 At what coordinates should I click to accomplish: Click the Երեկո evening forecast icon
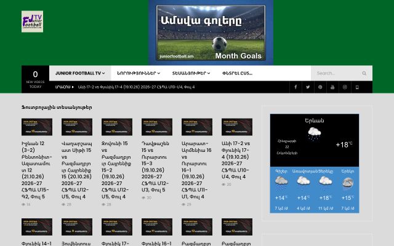(347, 183)
